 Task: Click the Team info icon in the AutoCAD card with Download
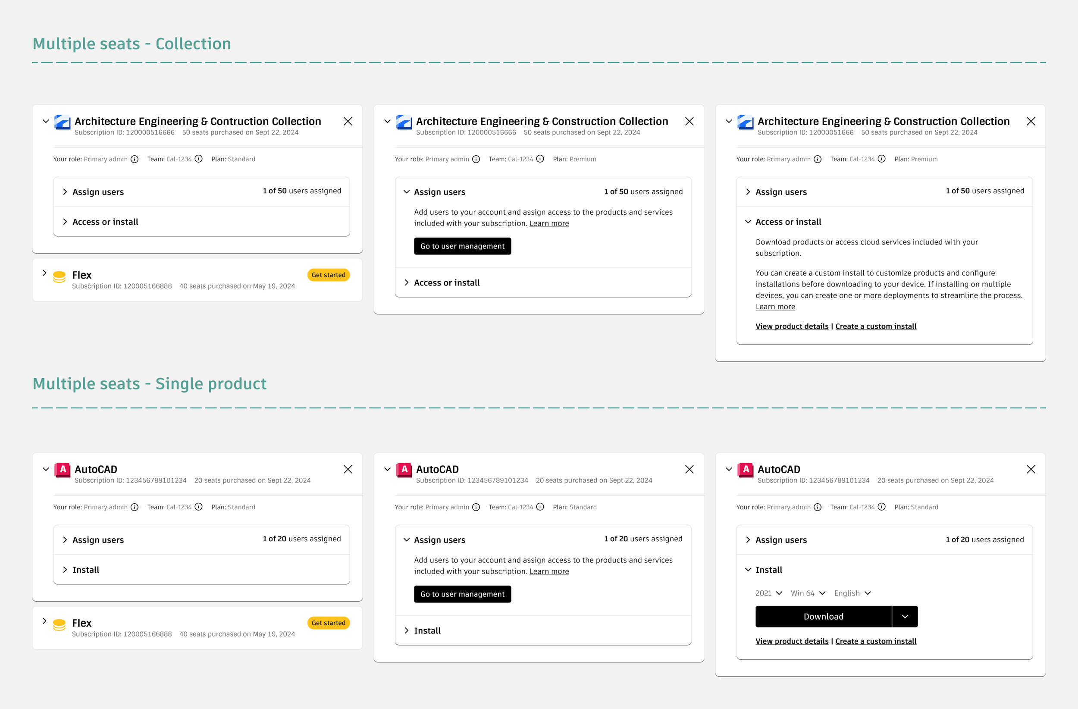[x=881, y=506]
